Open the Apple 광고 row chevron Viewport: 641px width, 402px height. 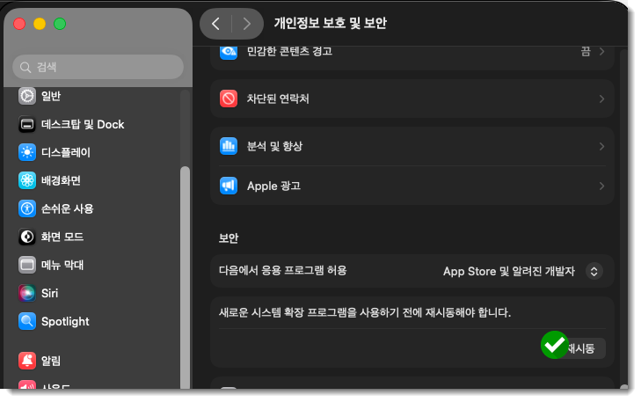pos(601,186)
